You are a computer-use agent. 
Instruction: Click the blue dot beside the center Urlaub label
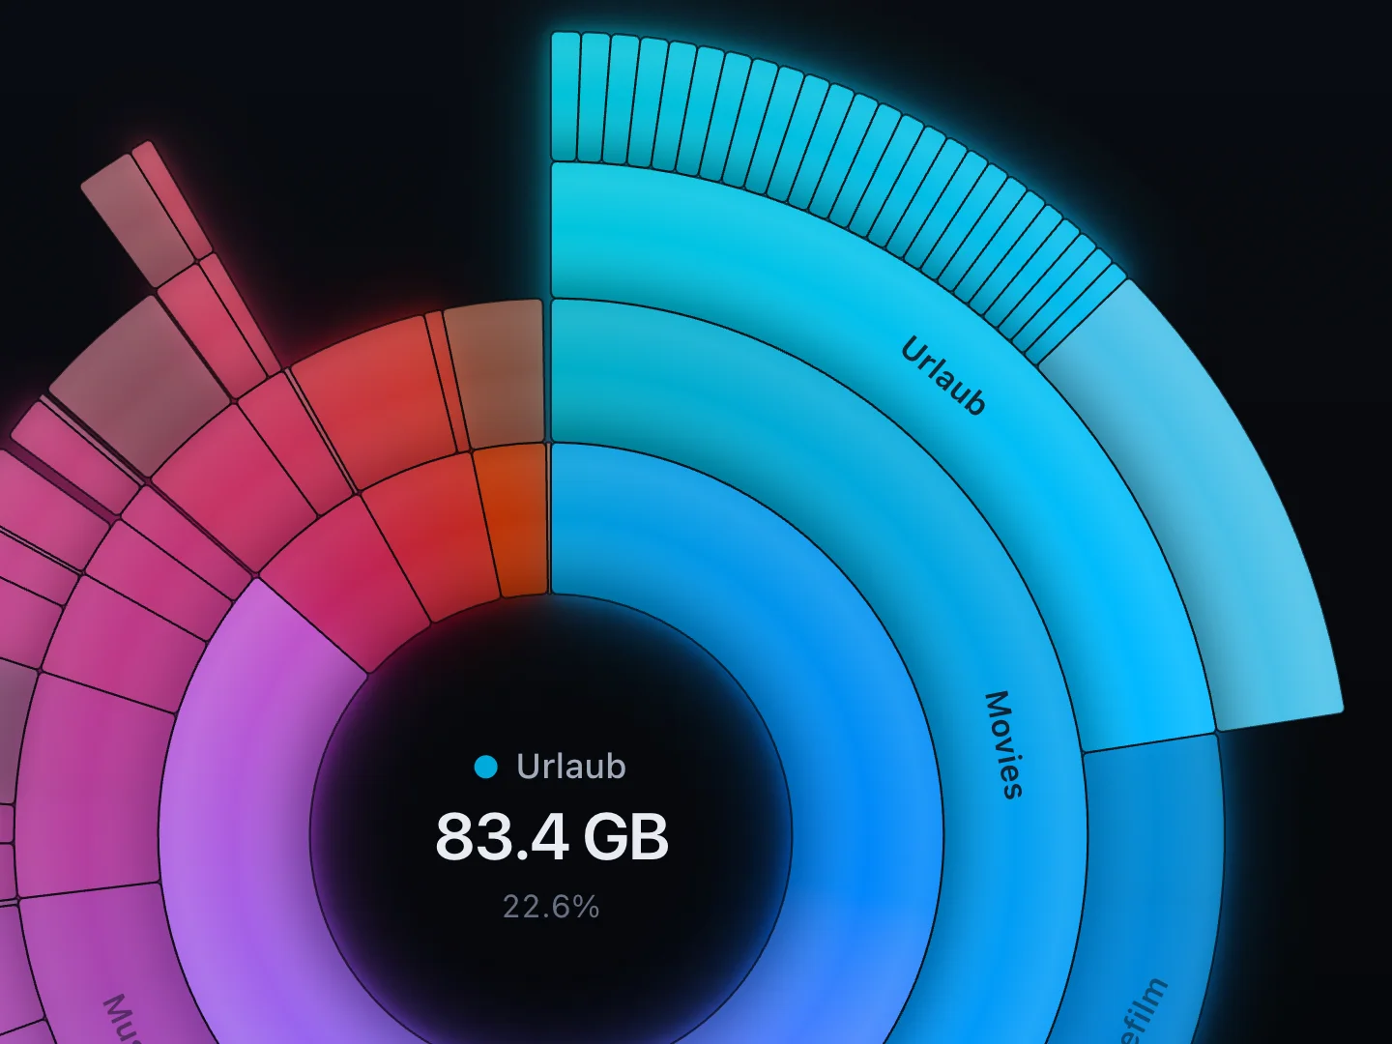coord(486,768)
